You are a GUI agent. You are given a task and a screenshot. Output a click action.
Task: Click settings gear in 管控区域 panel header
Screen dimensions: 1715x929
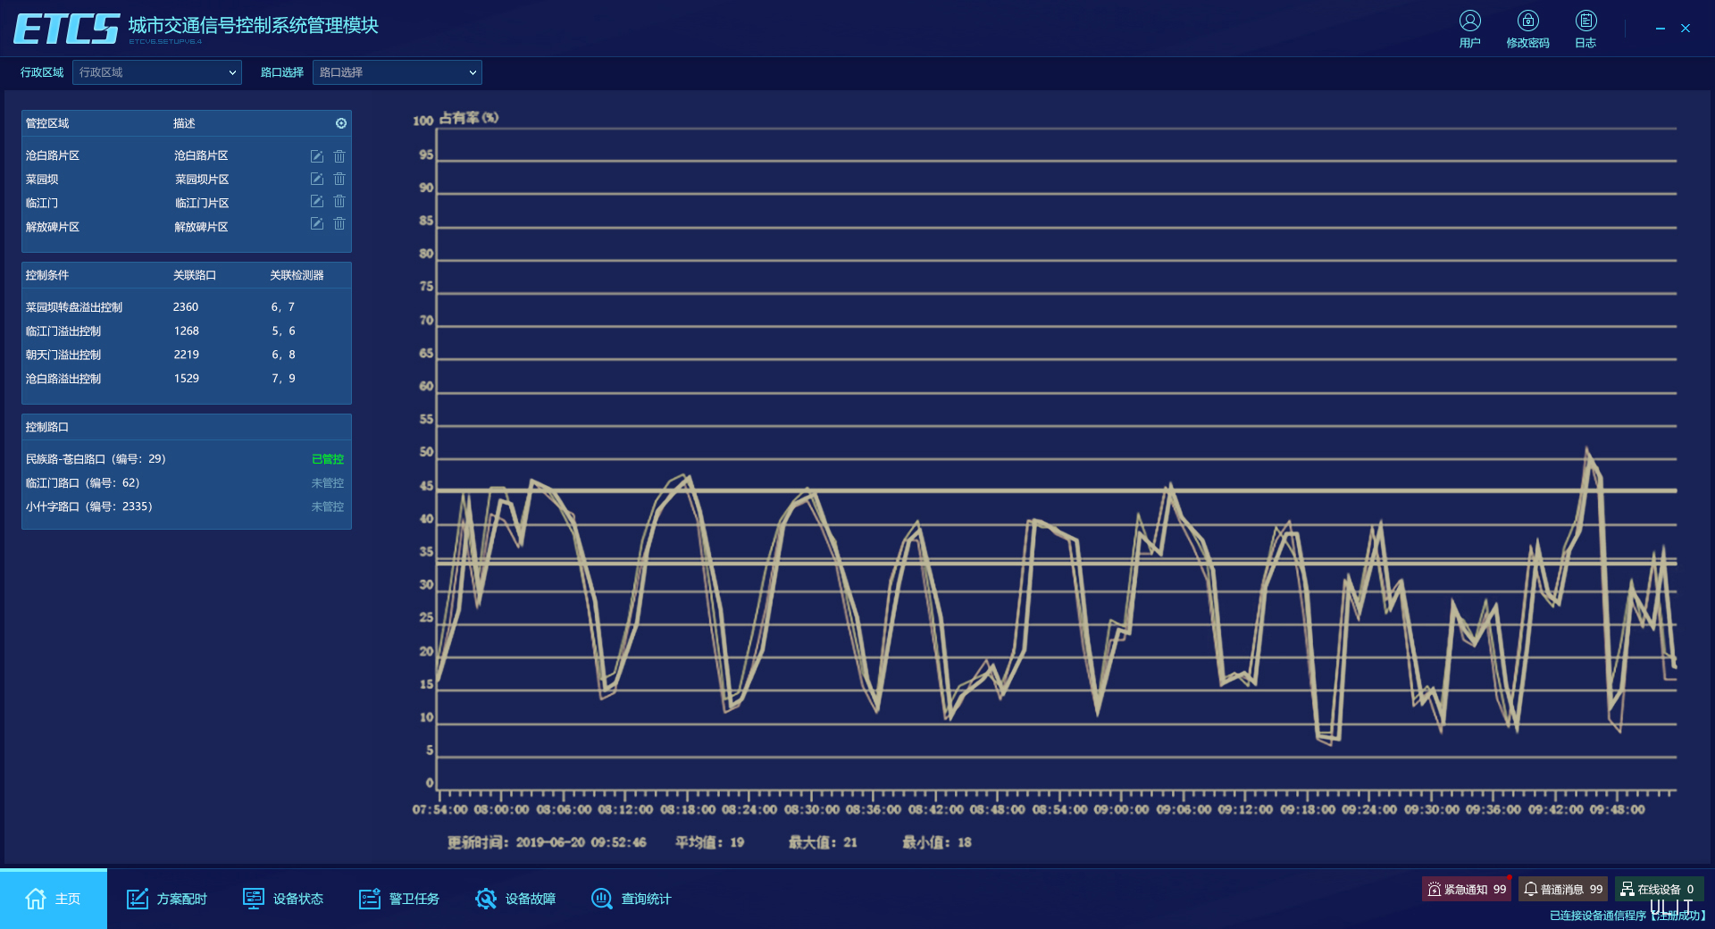[x=341, y=123]
